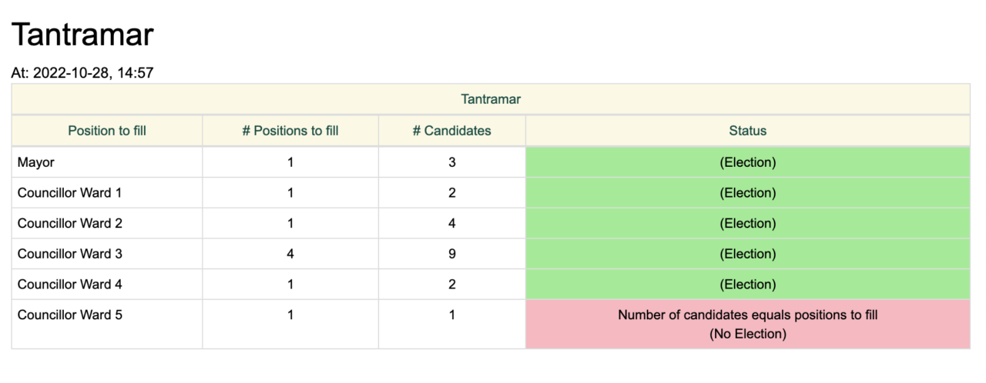The image size is (986, 383).
Task: Select the Mayor row label
Action: [107, 162]
